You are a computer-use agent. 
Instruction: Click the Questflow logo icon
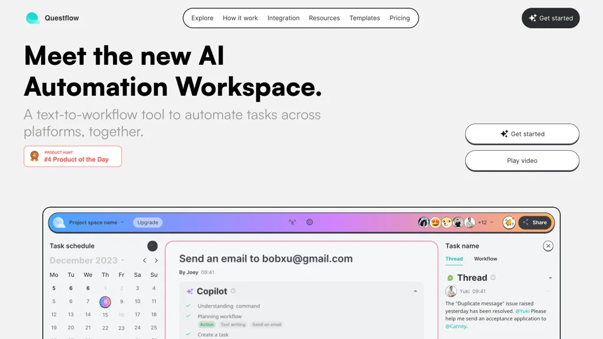[32, 18]
